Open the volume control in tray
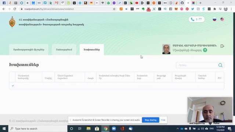This screenshot has width=235, height=132. pos(202,129)
